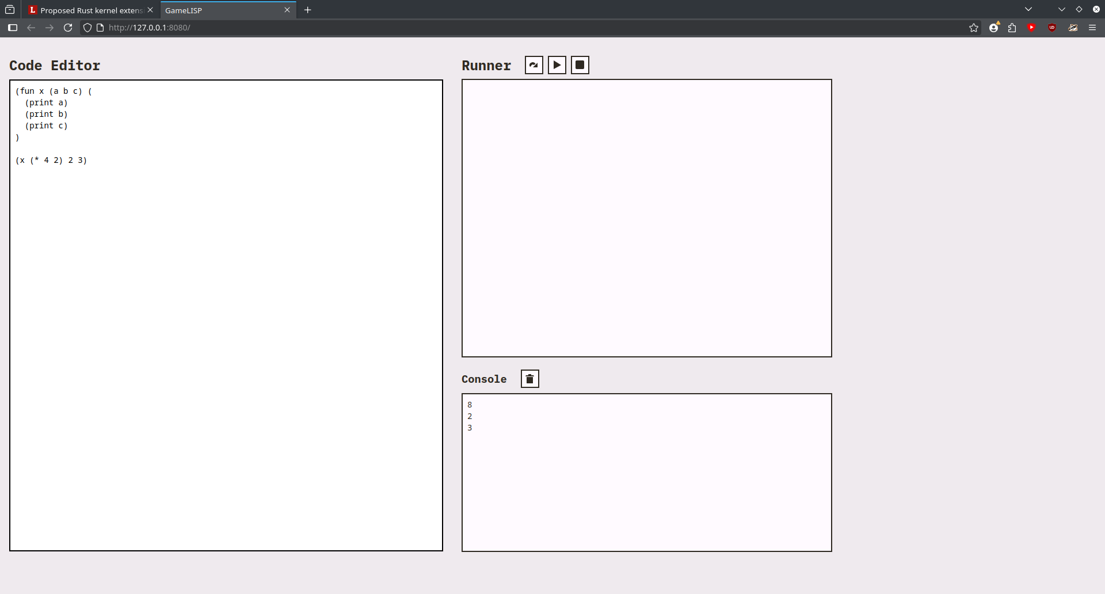Image resolution: width=1105 pixels, height=594 pixels.
Task: Click inside the Code Editor text area
Action: point(226,345)
